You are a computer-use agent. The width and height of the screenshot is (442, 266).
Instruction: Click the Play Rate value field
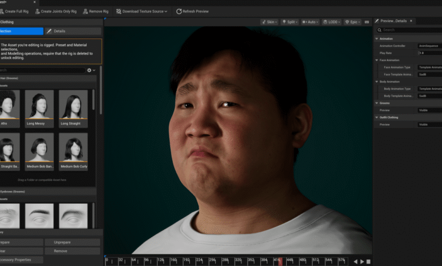click(430, 53)
